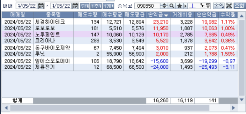246x114 pixels.
Task: Select the 코리아나 row name
Action: 45,41
